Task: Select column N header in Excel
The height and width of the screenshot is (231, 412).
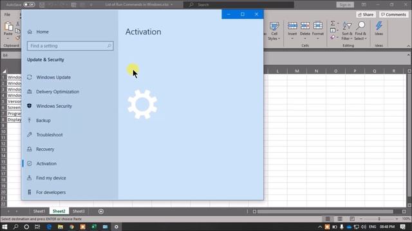Action: (316, 71)
